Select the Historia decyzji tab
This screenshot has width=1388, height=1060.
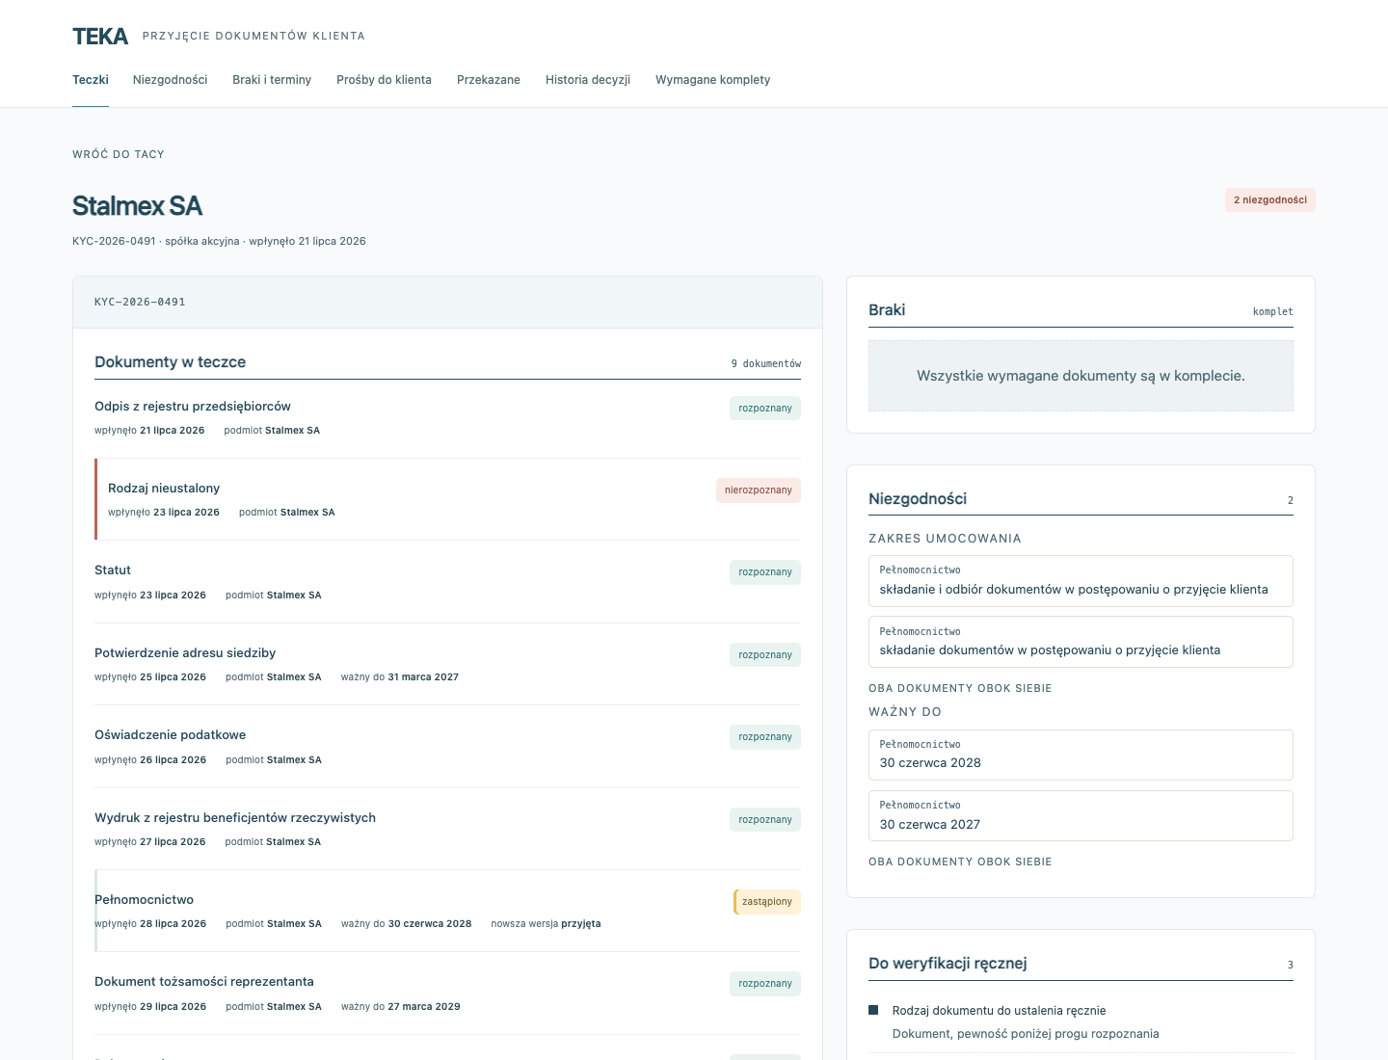pyautogui.click(x=588, y=80)
